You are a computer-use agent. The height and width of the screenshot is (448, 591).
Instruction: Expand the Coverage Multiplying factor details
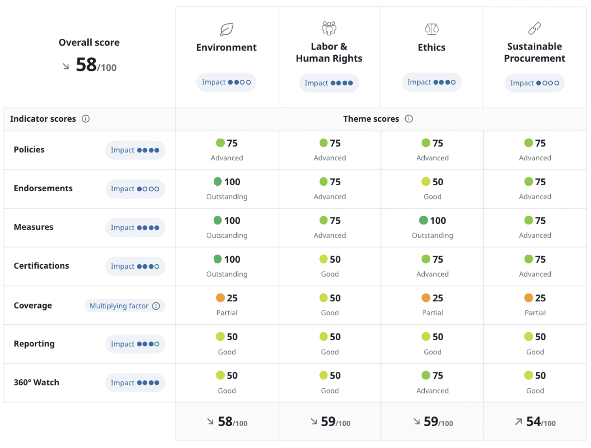pyautogui.click(x=124, y=305)
